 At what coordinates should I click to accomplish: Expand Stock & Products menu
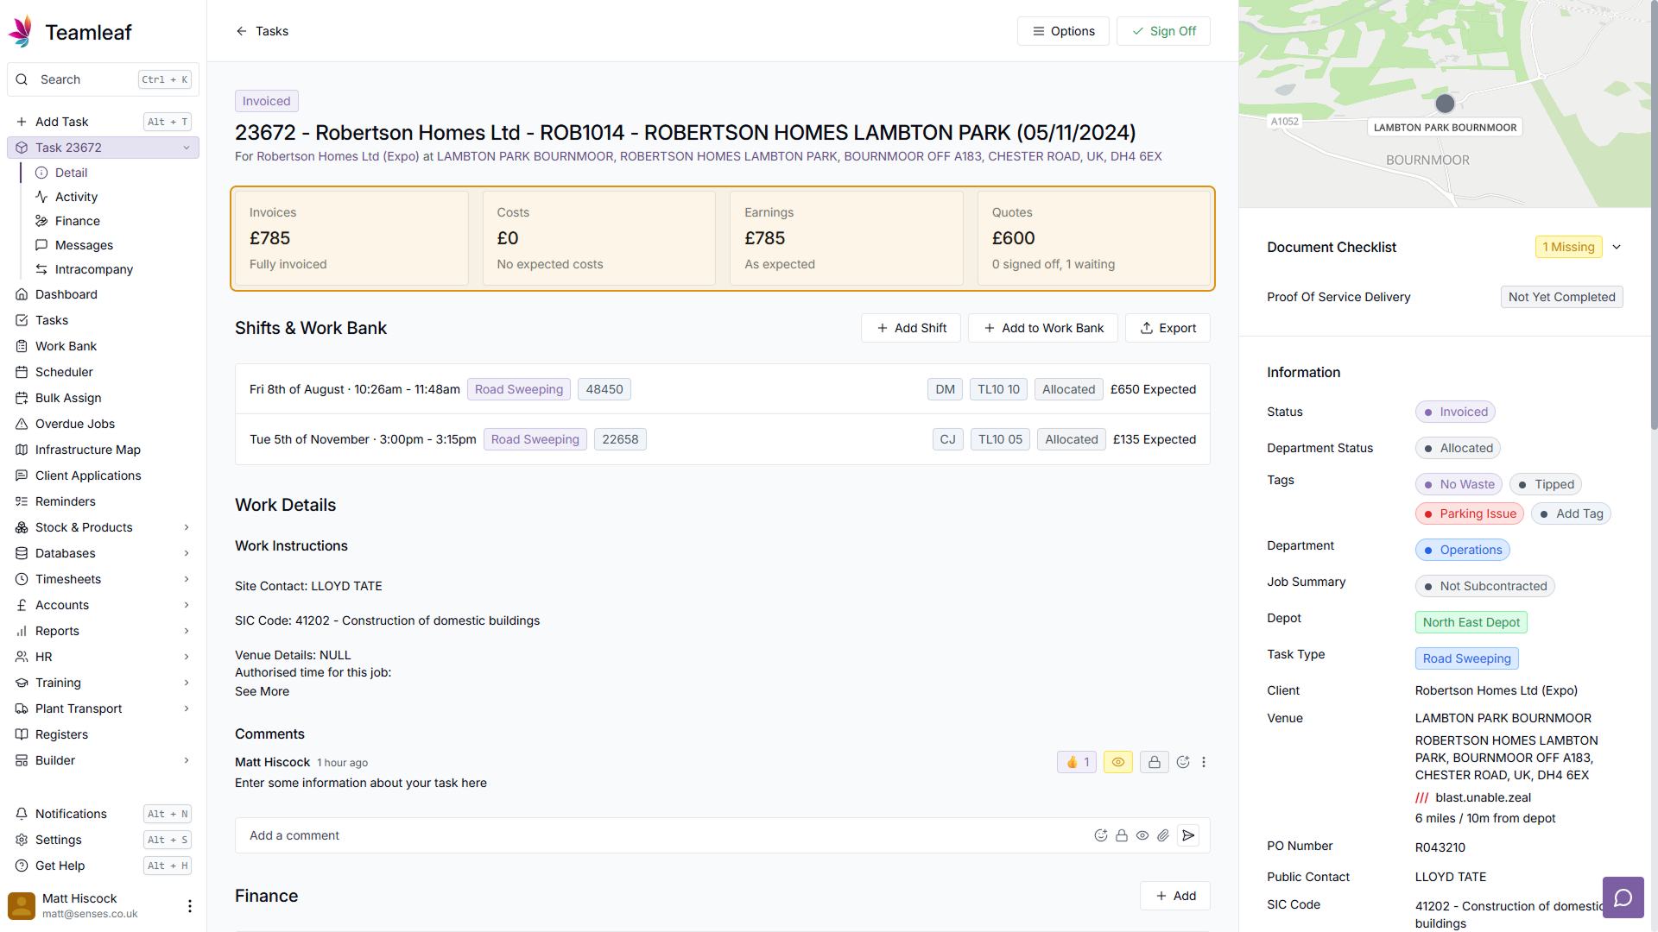[x=187, y=527]
